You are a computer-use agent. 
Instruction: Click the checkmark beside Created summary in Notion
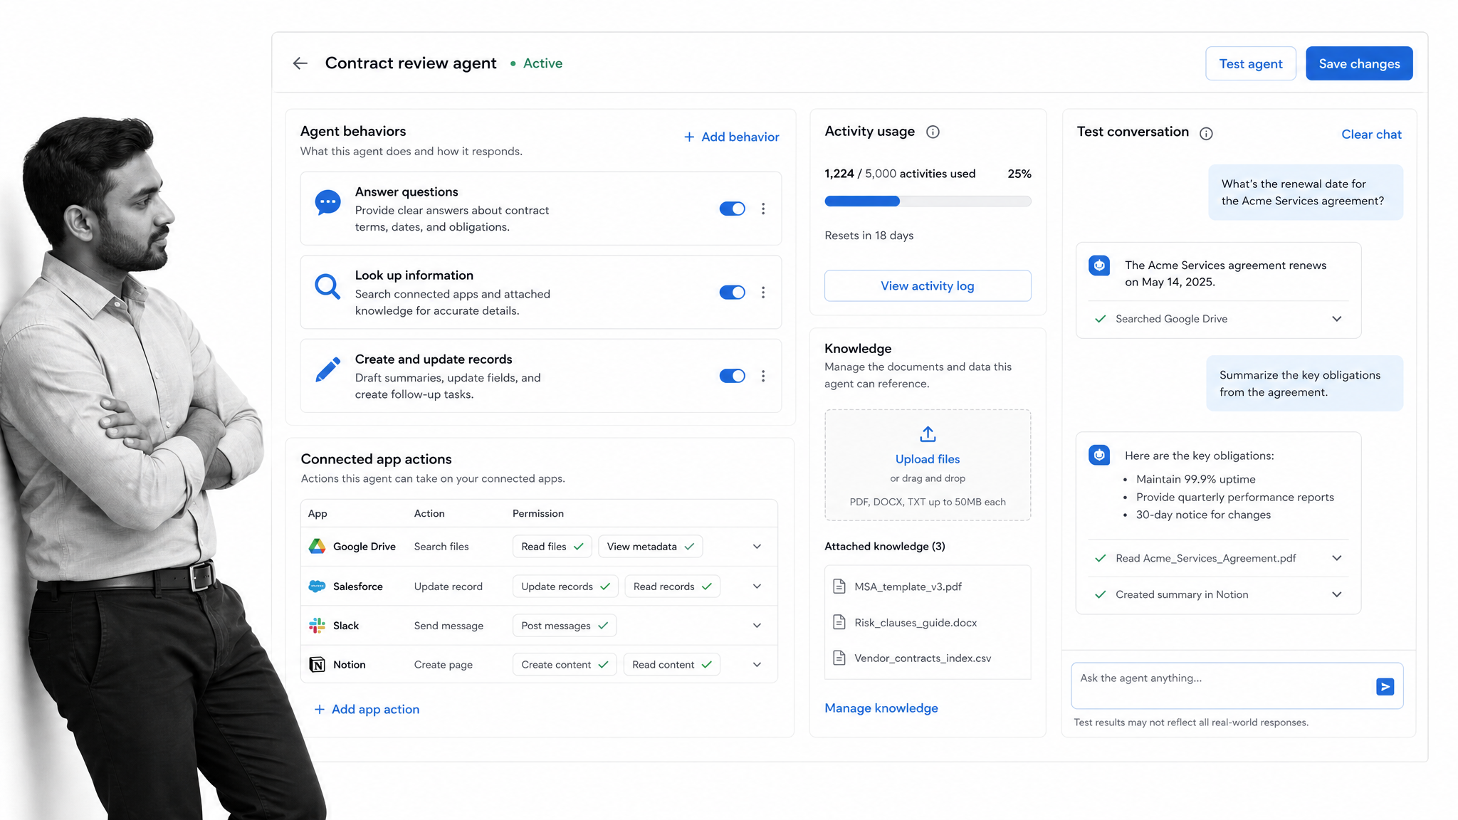click(x=1101, y=594)
